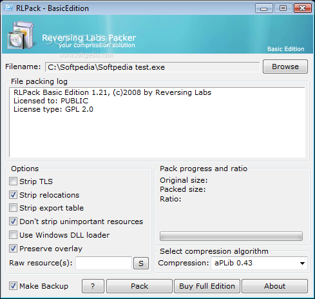Click the 'Original size:' label
Viewport: 315px width, 299px height.
point(184,180)
